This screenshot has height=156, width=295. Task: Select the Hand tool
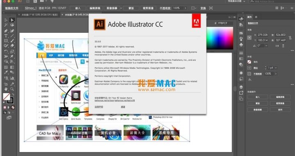click(x=6, y=89)
